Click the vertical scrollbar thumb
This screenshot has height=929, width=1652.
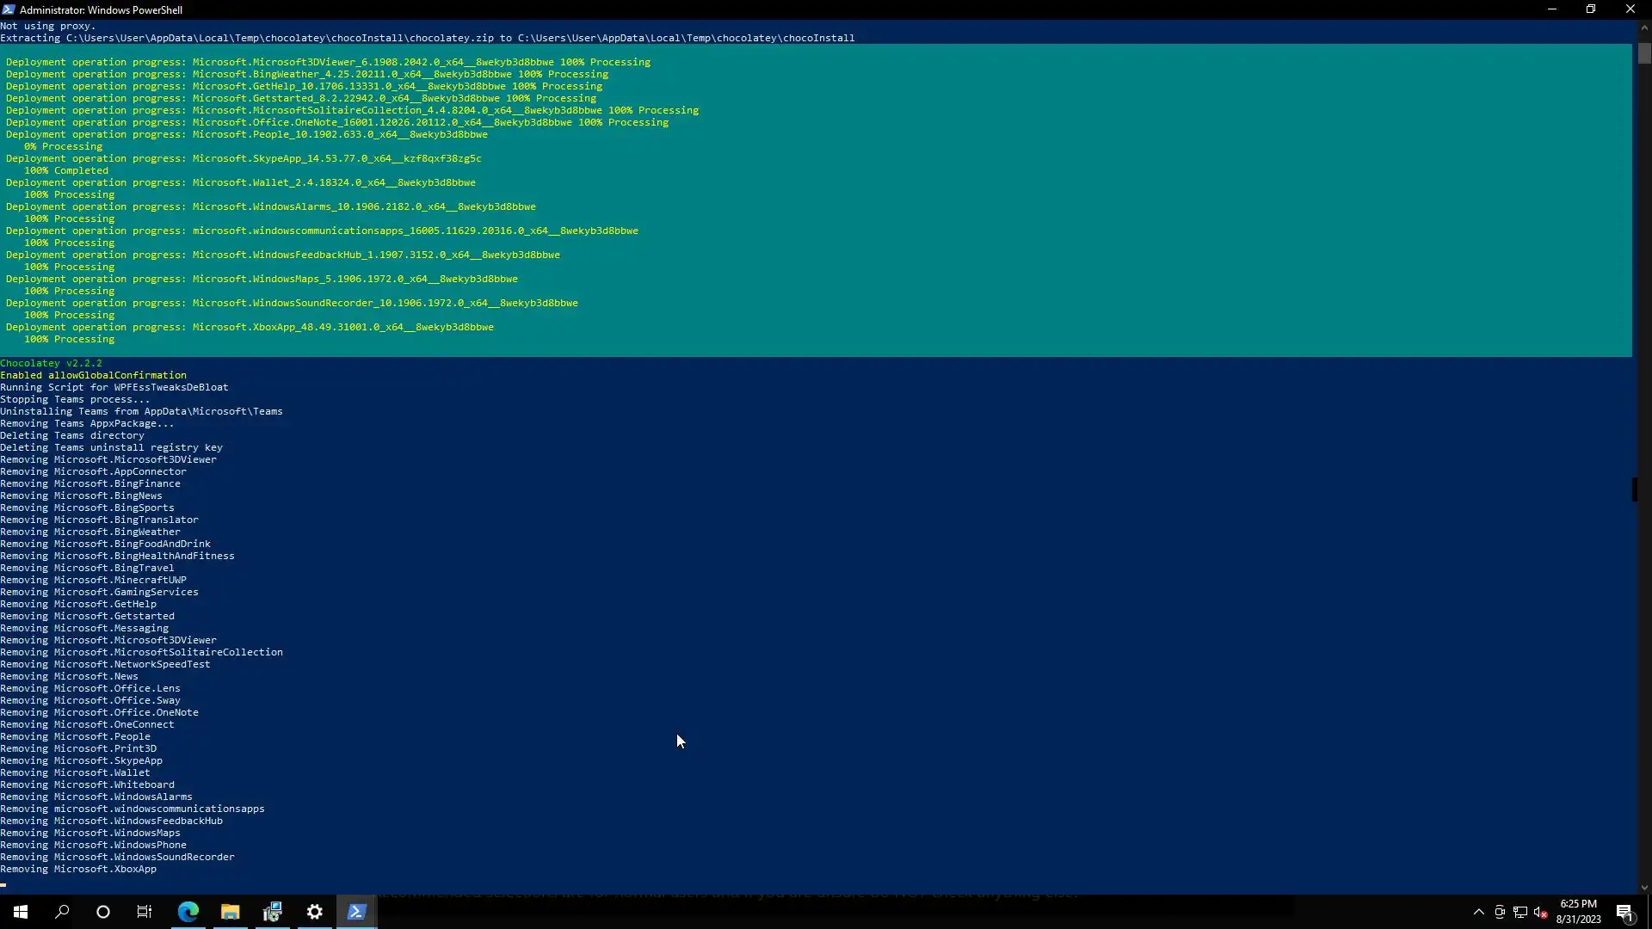[x=1644, y=53]
